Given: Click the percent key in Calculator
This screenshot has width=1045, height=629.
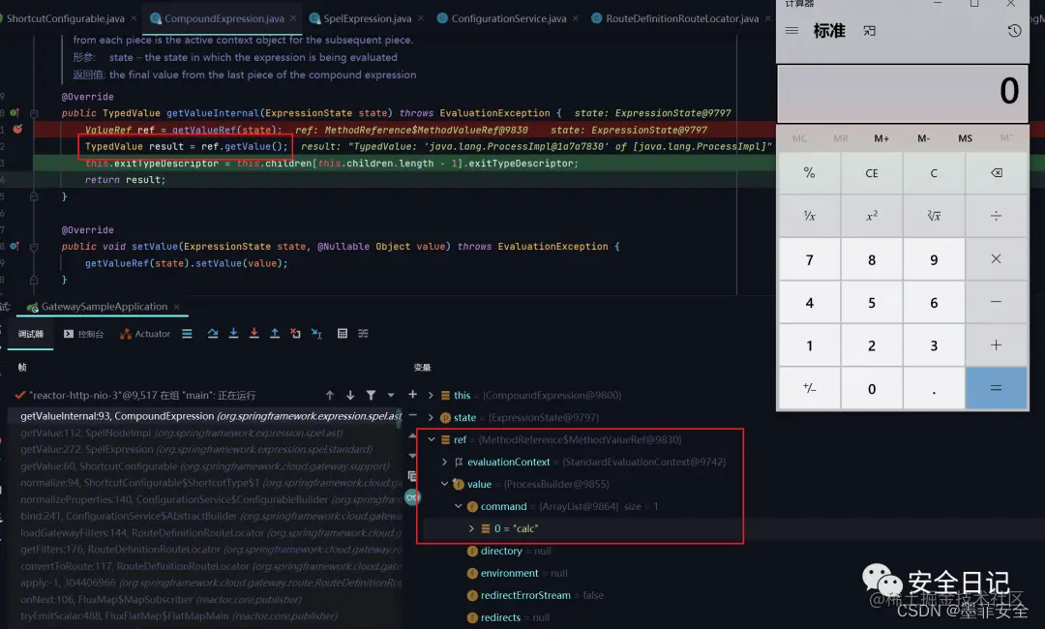Looking at the screenshot, I should [809, 172].
